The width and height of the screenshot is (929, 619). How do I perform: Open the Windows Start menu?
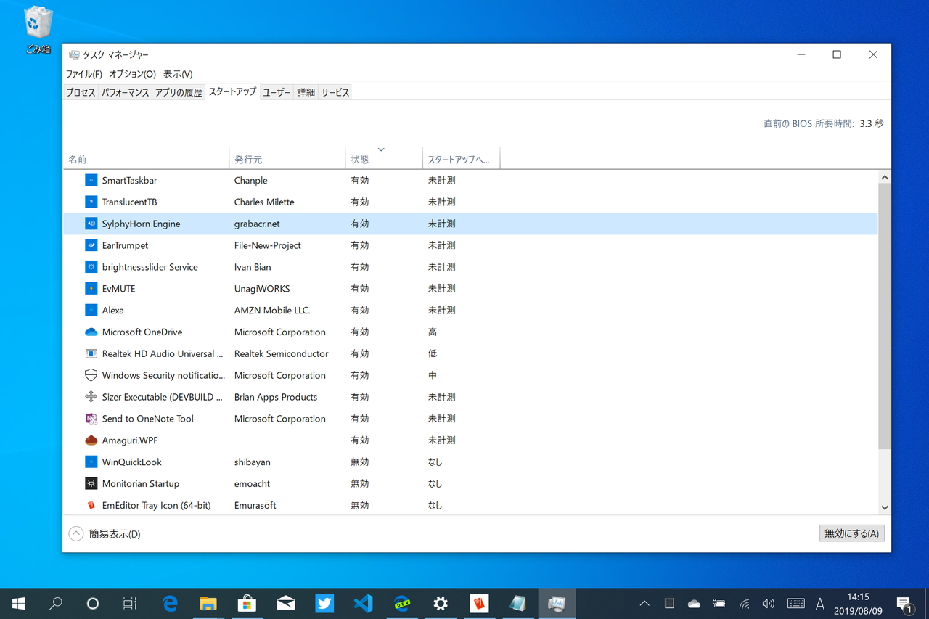click(x=19, y=604)
